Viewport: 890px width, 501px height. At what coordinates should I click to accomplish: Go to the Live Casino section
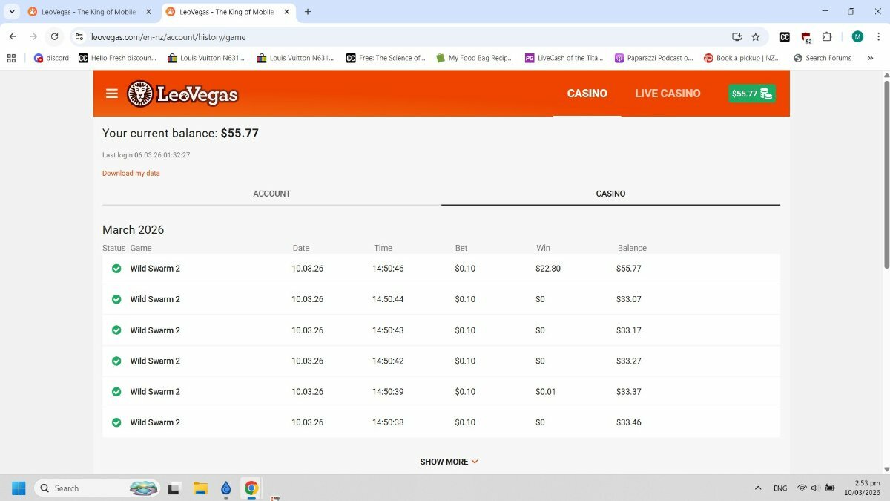(x=667, y=94)
